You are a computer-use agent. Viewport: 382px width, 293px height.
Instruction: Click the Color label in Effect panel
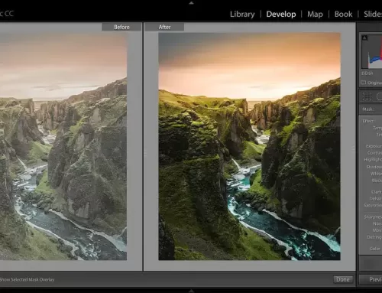pos(374,249)
